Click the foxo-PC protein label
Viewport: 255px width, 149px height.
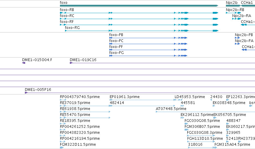tap(116, 41)
